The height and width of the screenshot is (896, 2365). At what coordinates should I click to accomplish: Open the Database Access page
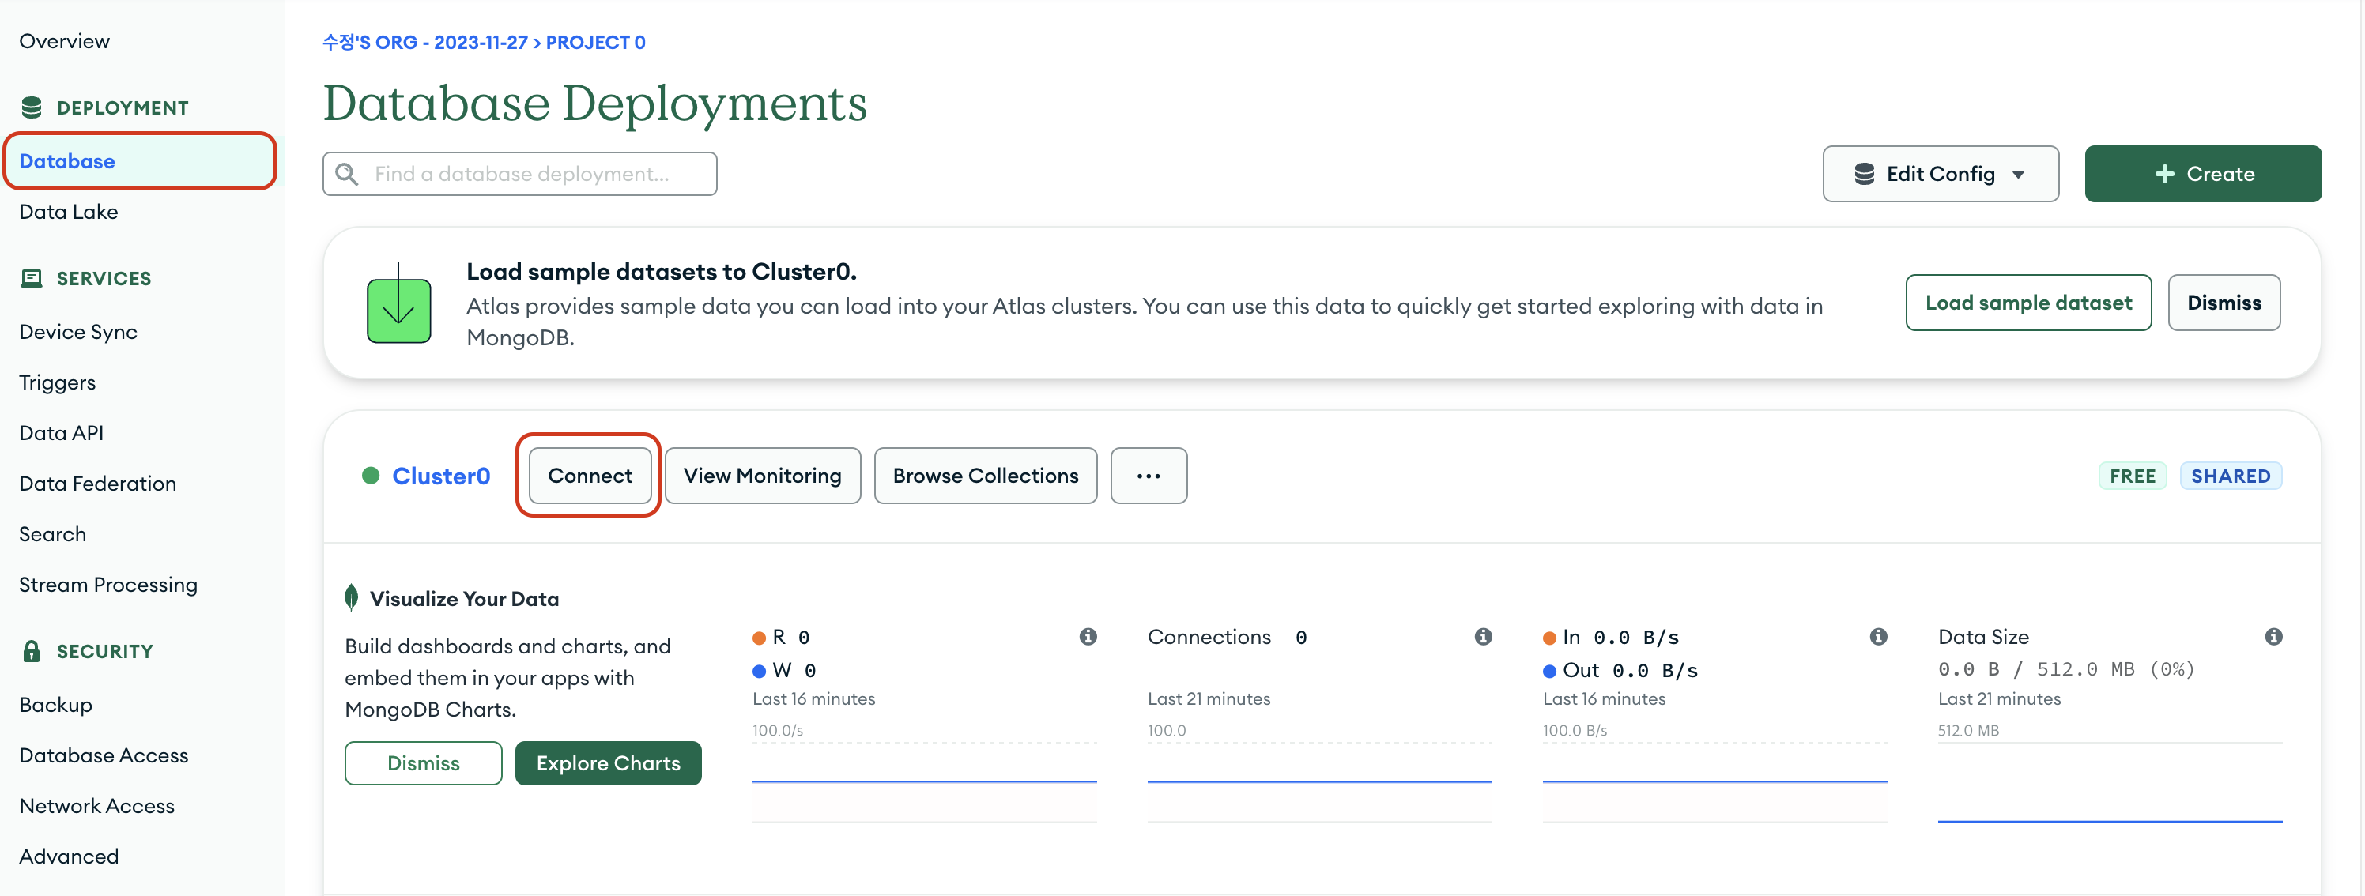(104, 755)
